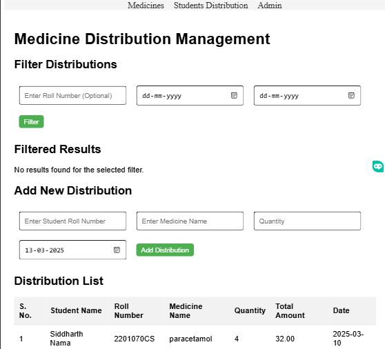
Task: Open the chat widget bubble icon
Action: (377, 167)
